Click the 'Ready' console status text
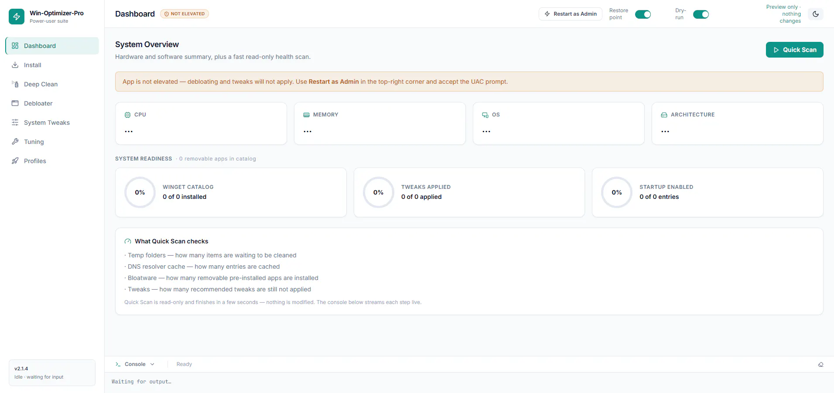The image size is (834, 393). click(x=184, y=364)
